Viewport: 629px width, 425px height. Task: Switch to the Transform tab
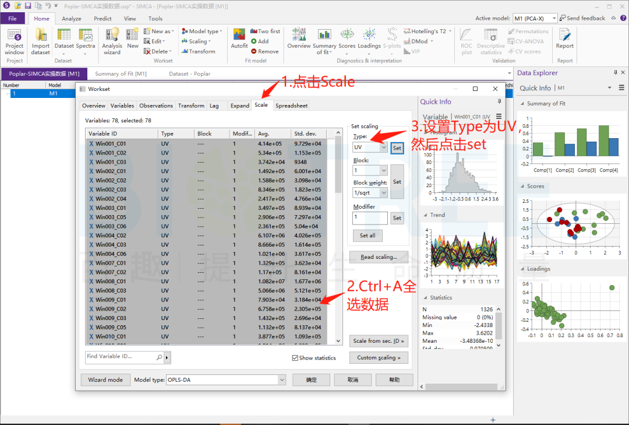[191, 106]
